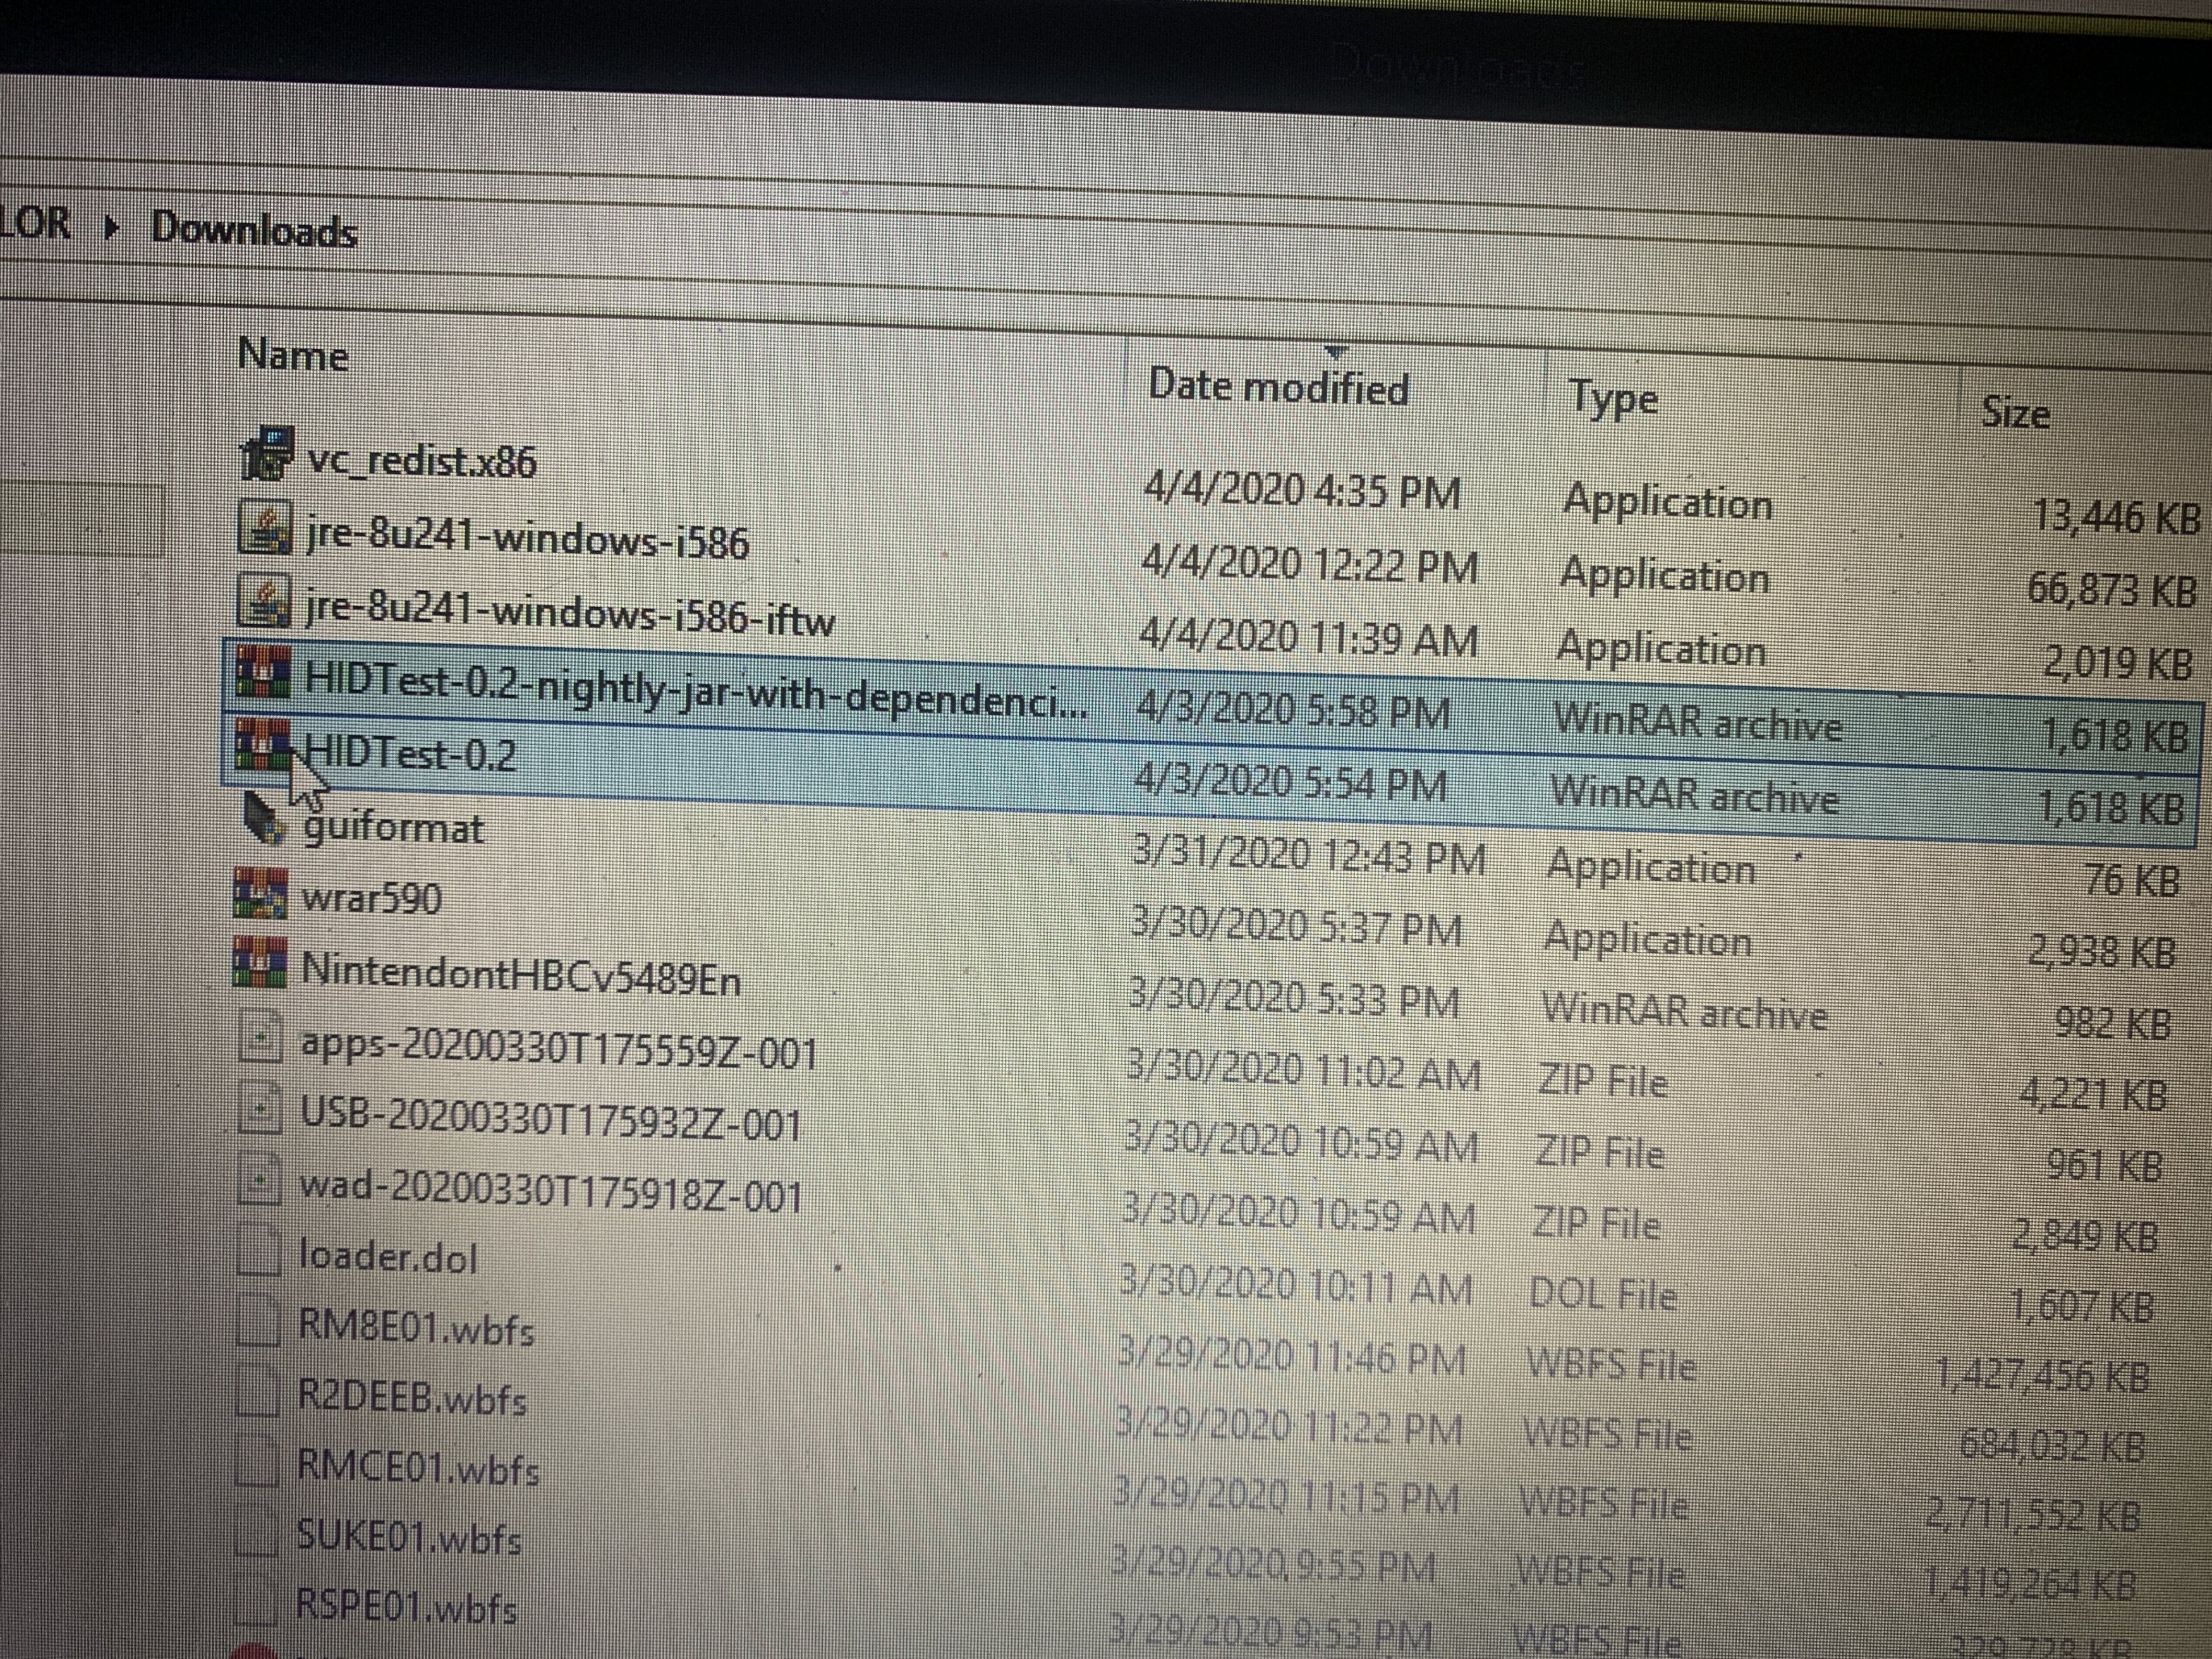Select the jre-8u241-windows-i586 file name
The height and width of the screenshot is (1659, 2212).
coord(527,540)
